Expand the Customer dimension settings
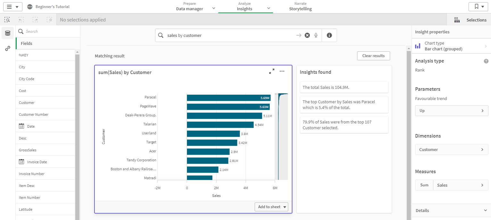 pos(451,149)
